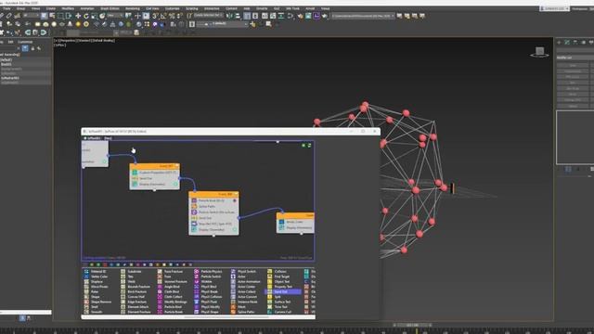Screen dimensions: 594x334
Task: Pick the Spline Paths operator in depot list
Action: (x=243, y=312)
